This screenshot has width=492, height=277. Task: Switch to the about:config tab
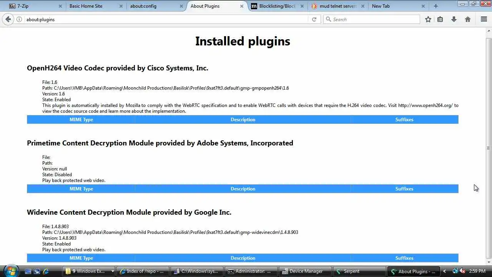coord(152,6)
